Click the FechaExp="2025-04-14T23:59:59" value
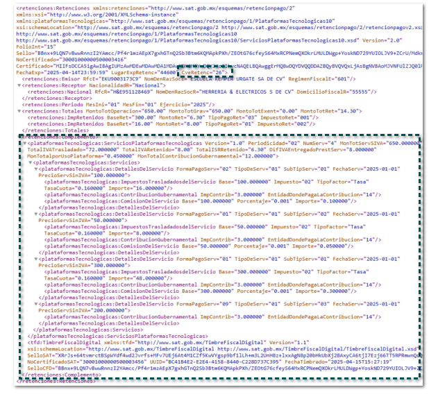The image size is (429, 401). pos(62,72)
